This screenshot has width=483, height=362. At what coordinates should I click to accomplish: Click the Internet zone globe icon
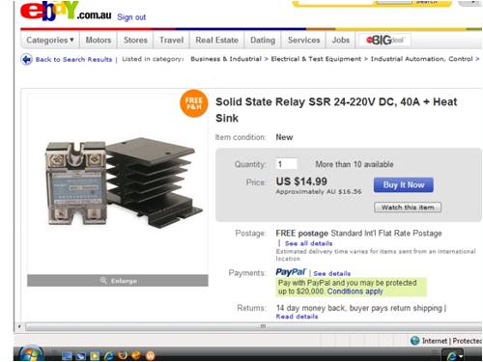coord(415,341)
